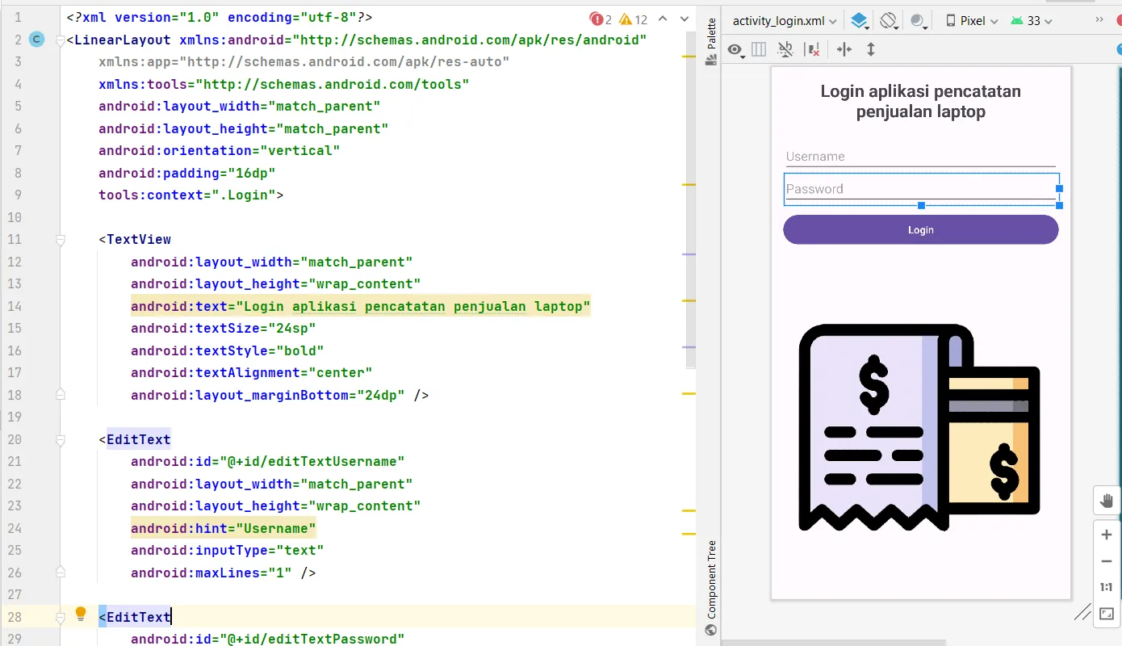
Task: Click Zoom to Fit Screen icon
Action: point(1107,614)
